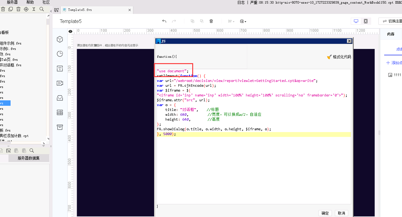Collapse all folders with the collapse icon
Viewport: 402px width, 217px height.
(34, 9)
